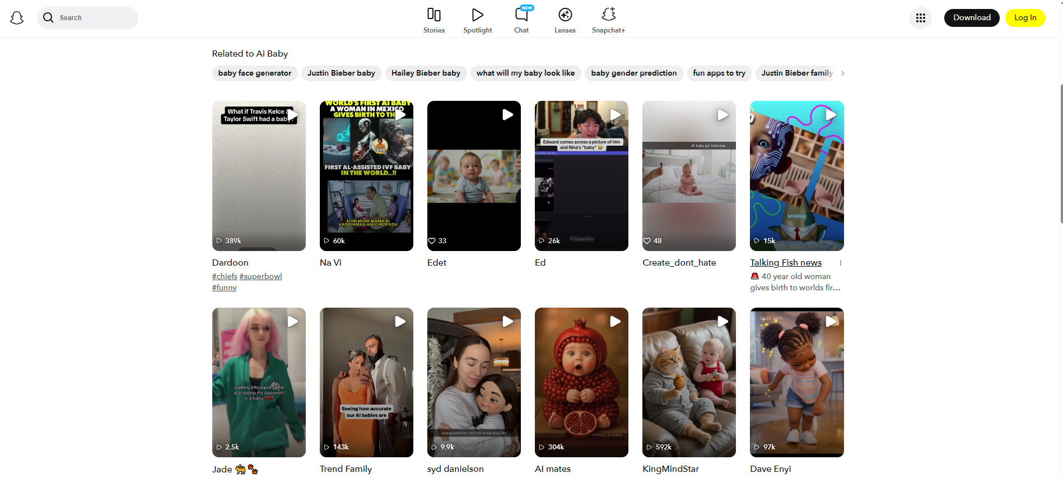Open the Stories section icon
The image size is (1063, 478).
coord(433,15)
